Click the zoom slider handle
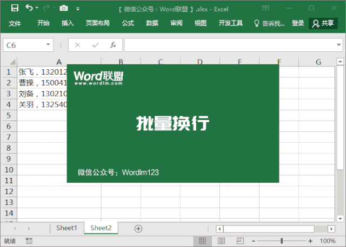The height and width of the screenshot is (247, 346). (x=282, y=241)
